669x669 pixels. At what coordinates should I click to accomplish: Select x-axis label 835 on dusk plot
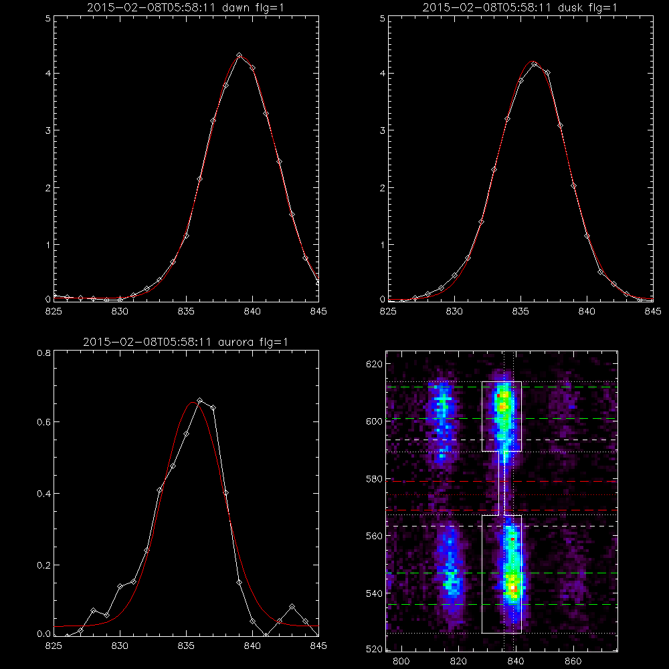coord(520,312)
